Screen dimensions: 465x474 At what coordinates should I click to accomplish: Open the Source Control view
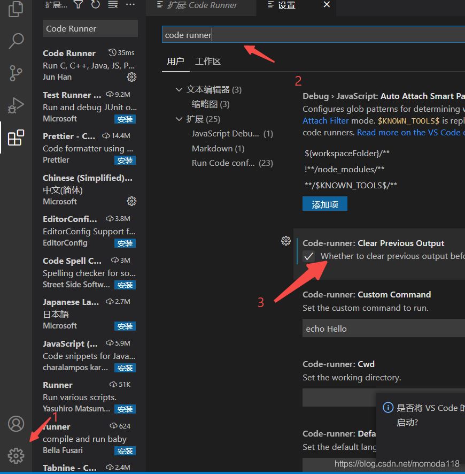[16, 73]
